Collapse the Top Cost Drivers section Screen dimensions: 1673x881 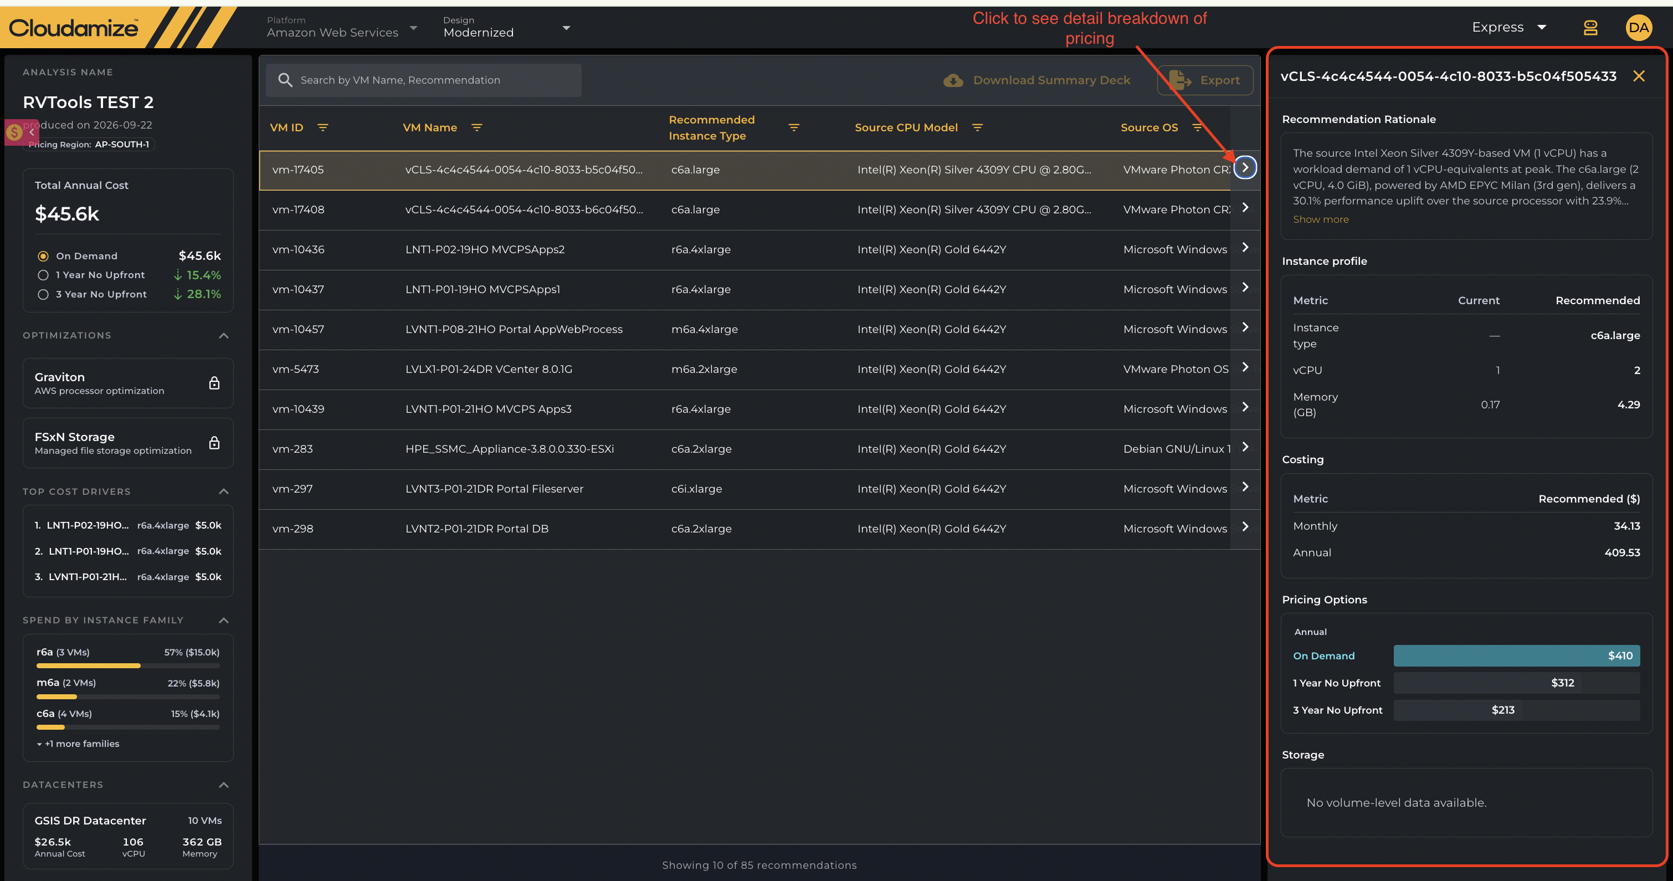tap(223, 491)
